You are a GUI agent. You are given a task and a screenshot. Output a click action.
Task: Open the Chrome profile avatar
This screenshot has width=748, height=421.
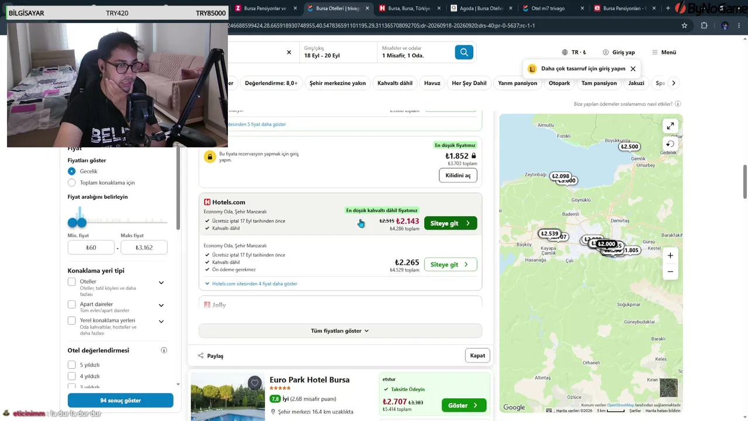pos(725,26)
